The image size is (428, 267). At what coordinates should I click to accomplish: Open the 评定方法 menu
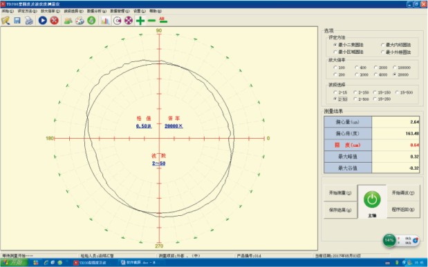[27, 11]
